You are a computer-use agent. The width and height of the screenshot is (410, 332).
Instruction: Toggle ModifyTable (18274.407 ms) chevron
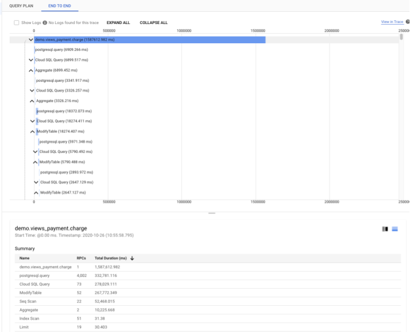[33, 131]
